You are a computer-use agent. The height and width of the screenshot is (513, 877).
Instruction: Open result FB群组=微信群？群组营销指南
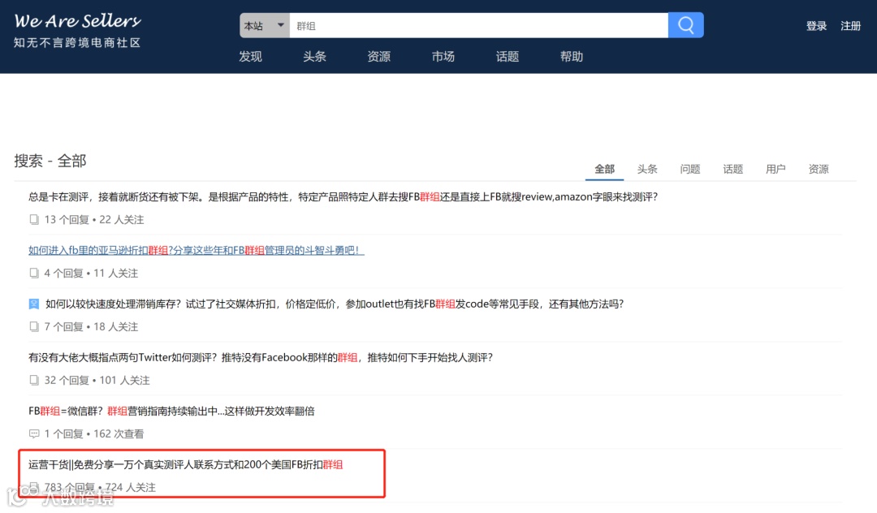click(x=171, y=412)
